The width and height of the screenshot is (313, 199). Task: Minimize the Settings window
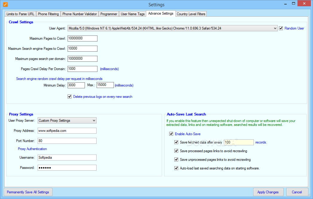point(285,4)
